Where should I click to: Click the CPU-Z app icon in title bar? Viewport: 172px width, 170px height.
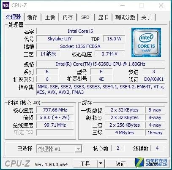pos(6,5)
